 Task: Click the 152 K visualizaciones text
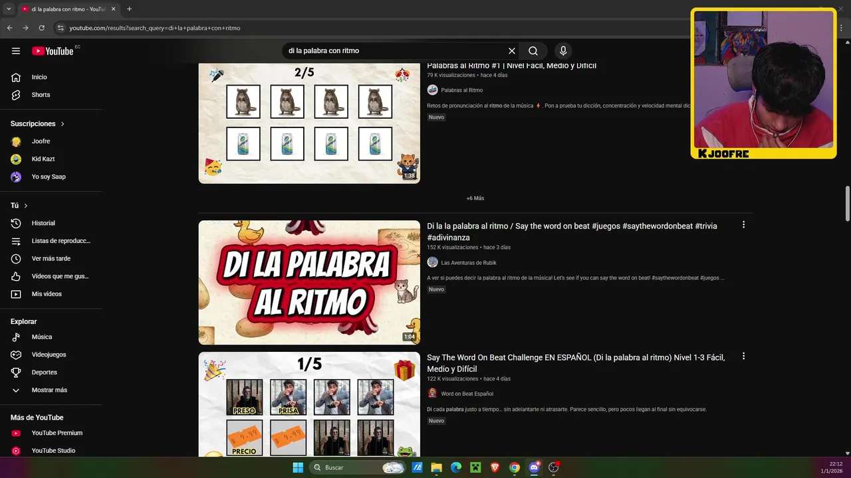pos(452,248)
